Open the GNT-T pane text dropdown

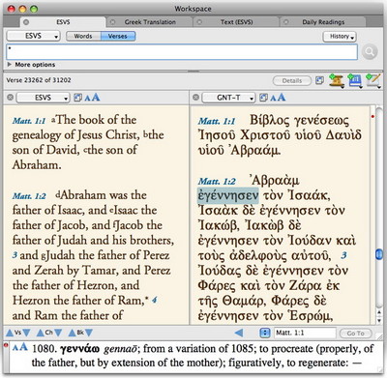coord(228,98)
